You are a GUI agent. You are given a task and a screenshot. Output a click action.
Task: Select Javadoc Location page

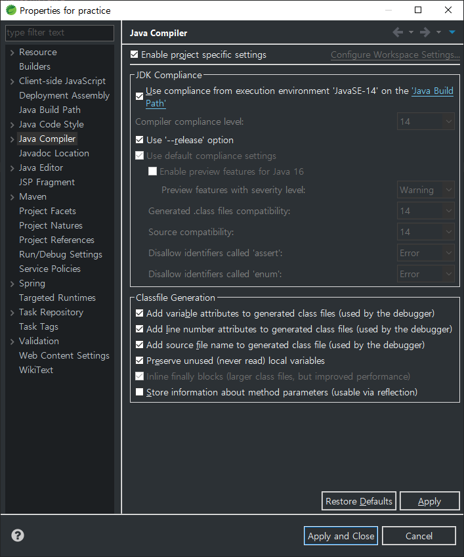(54, 153)
